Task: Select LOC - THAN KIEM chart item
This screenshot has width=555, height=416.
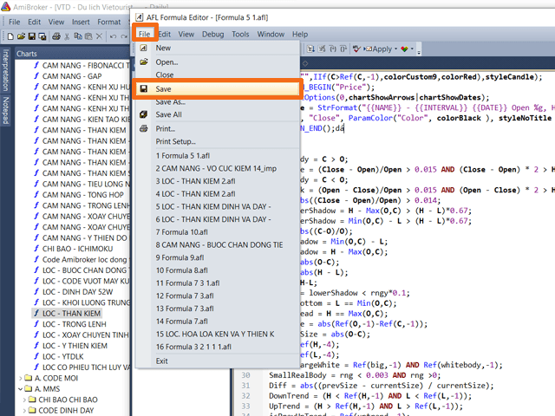Action: 72,314
